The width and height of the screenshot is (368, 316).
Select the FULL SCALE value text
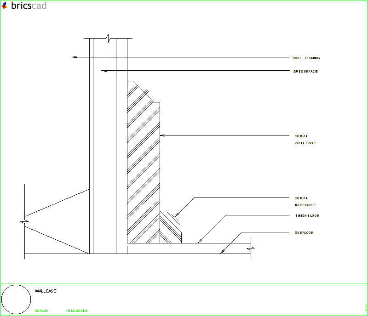click(76, 310)
